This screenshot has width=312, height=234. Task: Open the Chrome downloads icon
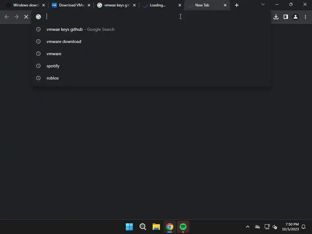276,17
